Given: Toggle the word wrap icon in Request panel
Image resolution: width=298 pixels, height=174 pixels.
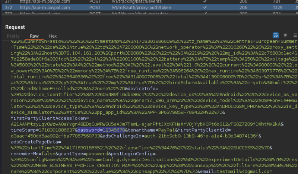Looking at the screenshot, I should click(x=276, y=35).
